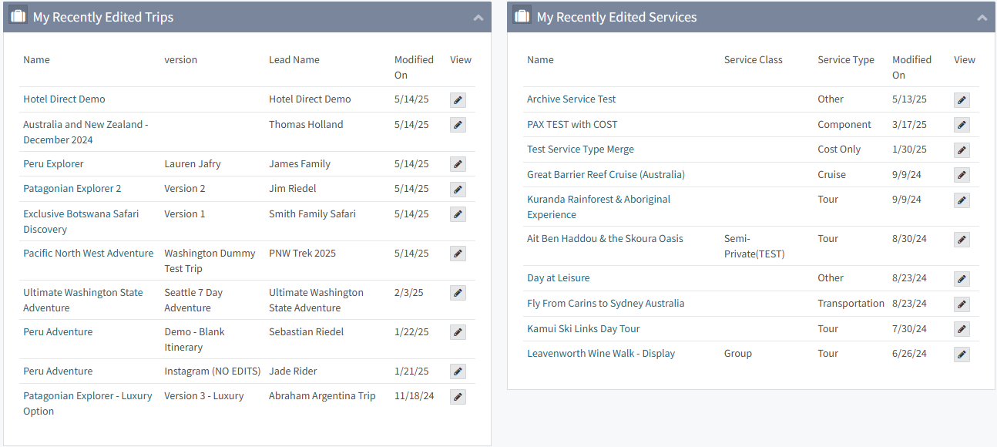Open pencil icon for Ultimate Washington State Adventure

tap(458, 294)
